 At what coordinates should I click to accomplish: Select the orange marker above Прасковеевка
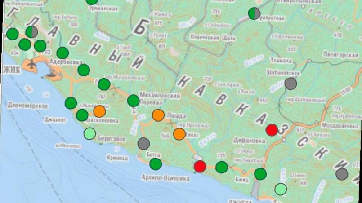point(99,111)
